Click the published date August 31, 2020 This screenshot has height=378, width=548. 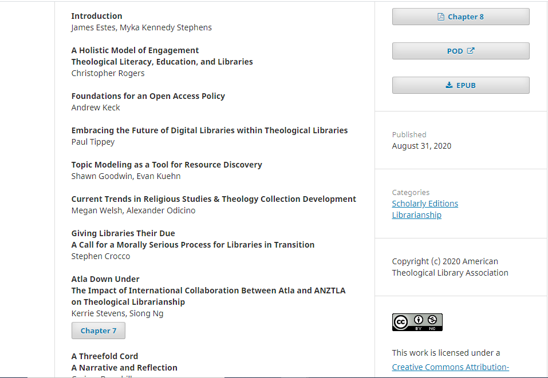(x=421, y=146)
